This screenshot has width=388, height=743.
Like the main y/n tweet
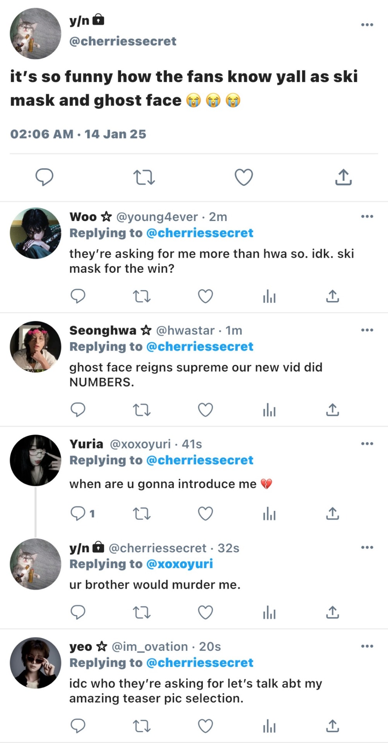pyautogui.click(x=244, y=177)
